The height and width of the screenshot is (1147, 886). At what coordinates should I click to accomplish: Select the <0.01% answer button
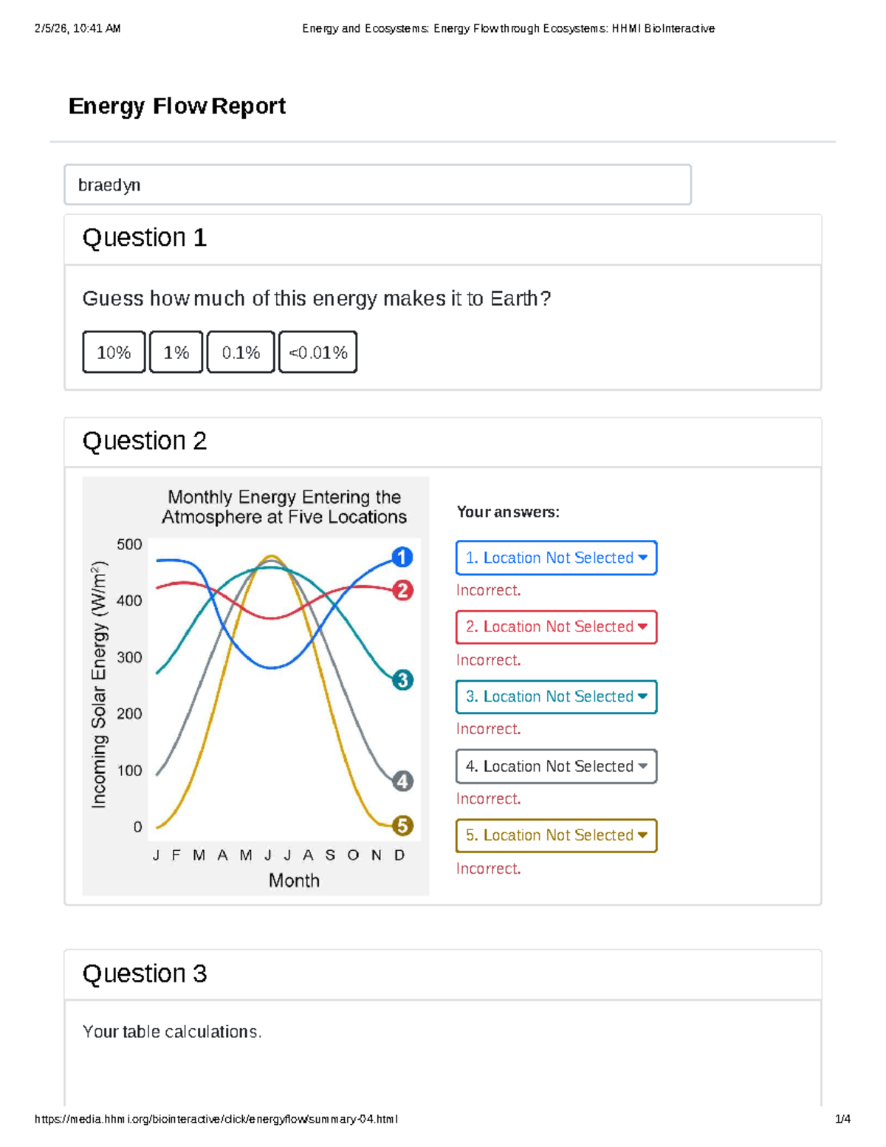click(318, 352)
